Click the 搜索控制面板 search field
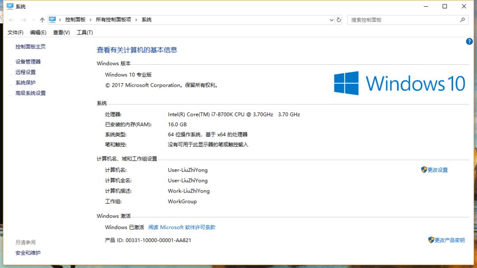This screenshot has width=477, height=268. coord(408,20)
